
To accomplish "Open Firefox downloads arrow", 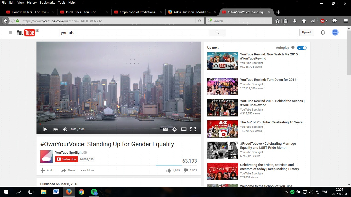I will [295, 21].
